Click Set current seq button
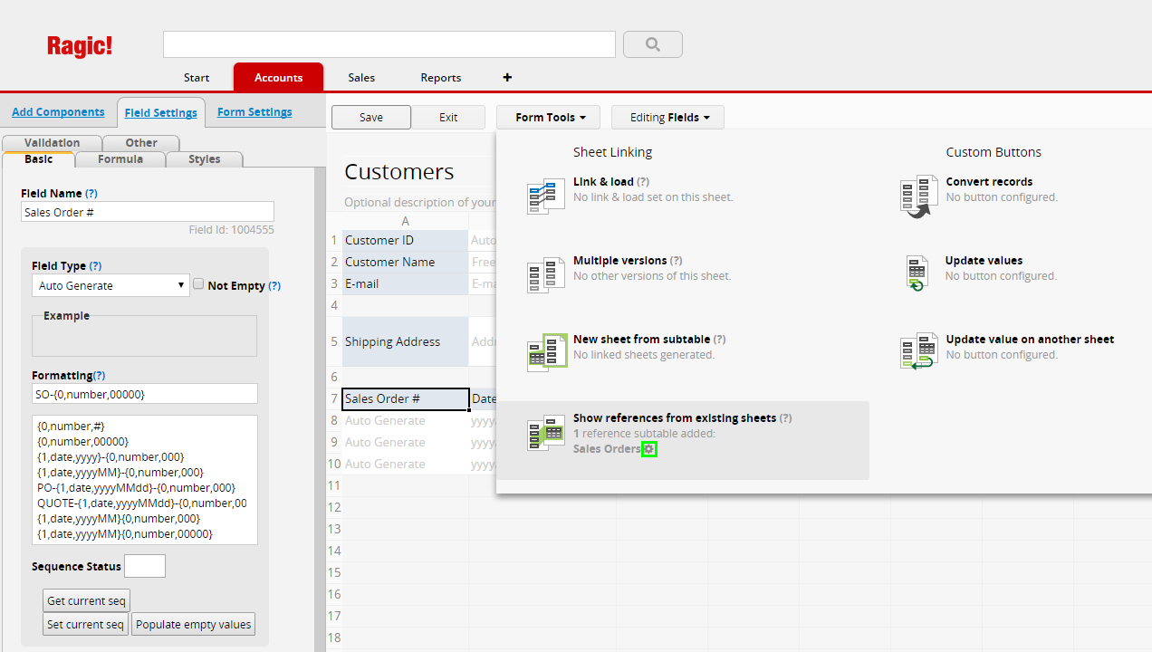 tap(86, 625)
